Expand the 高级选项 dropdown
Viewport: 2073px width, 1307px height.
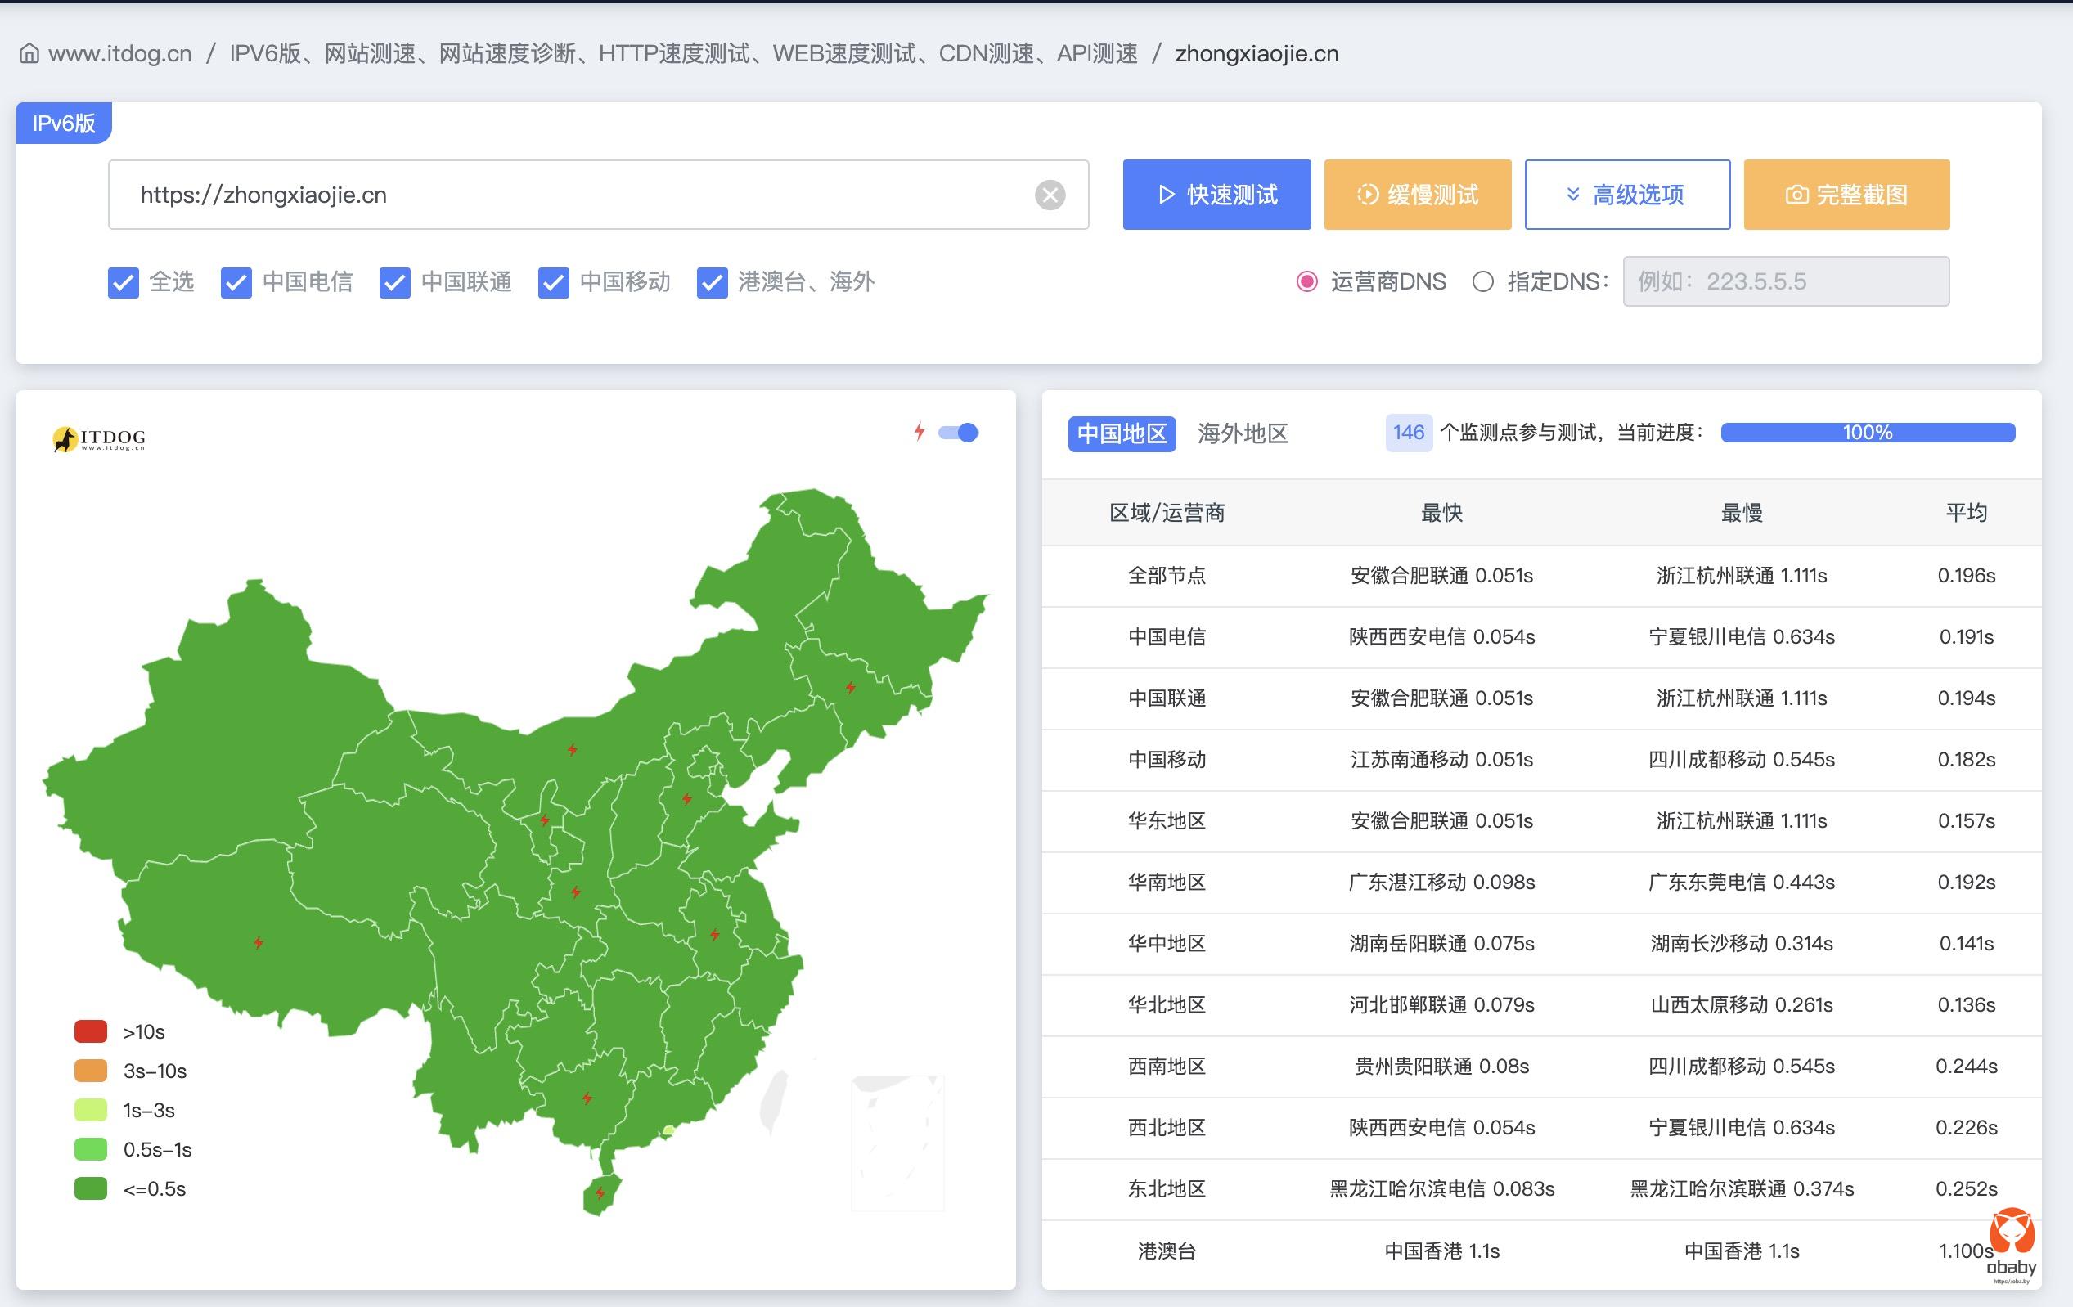[x=1626, y=195]
